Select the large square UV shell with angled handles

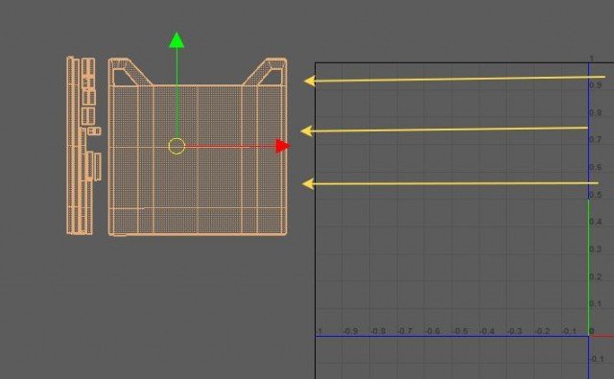tap(198, 147)
